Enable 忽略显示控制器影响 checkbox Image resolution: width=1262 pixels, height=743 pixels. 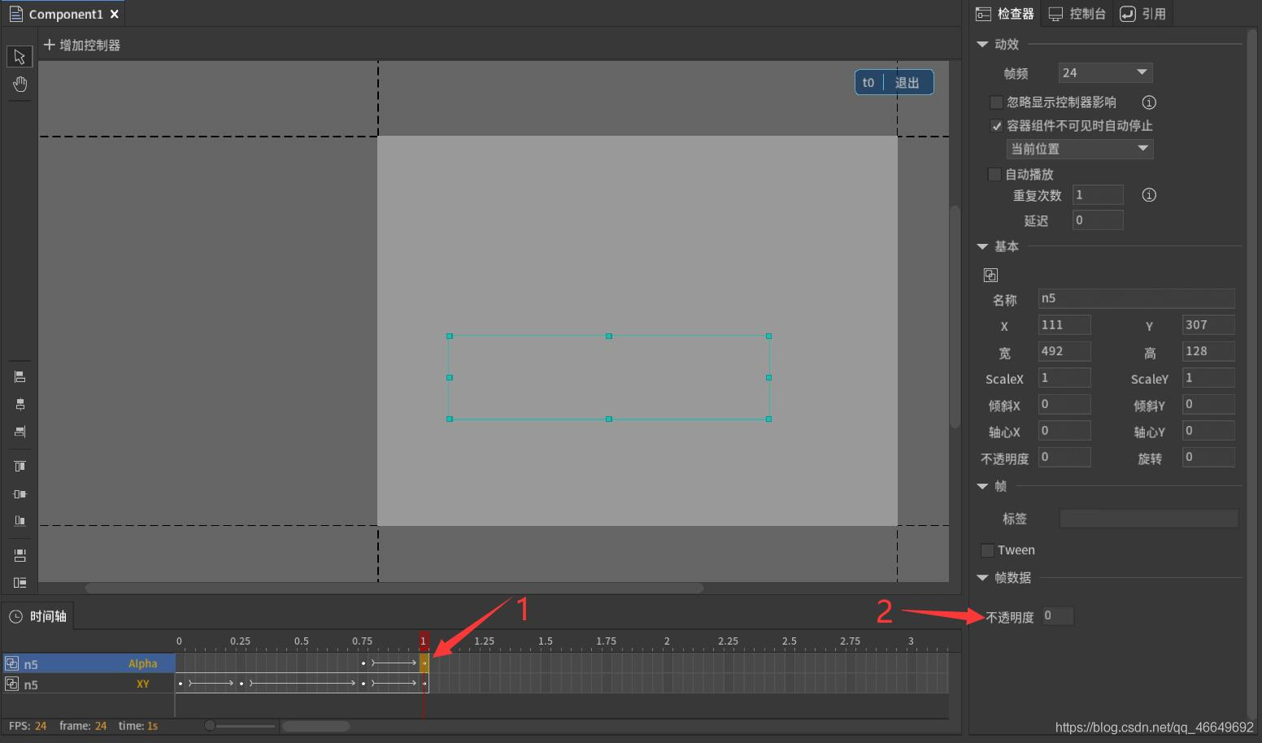click(995, 102)
